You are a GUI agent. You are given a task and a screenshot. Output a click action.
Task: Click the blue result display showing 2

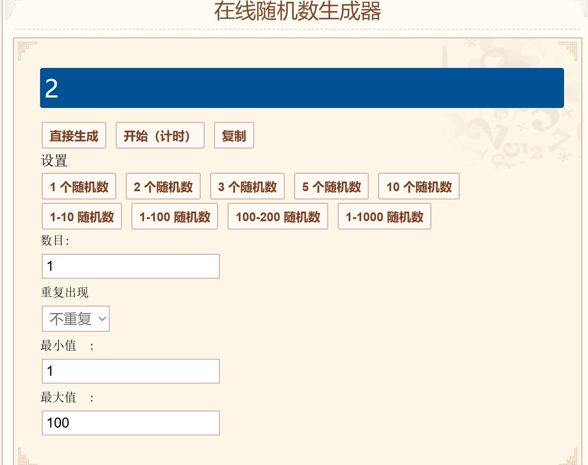click(x=302, y=88)
